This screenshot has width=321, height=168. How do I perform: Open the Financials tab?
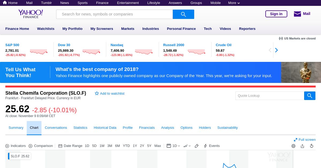(147, 128)
